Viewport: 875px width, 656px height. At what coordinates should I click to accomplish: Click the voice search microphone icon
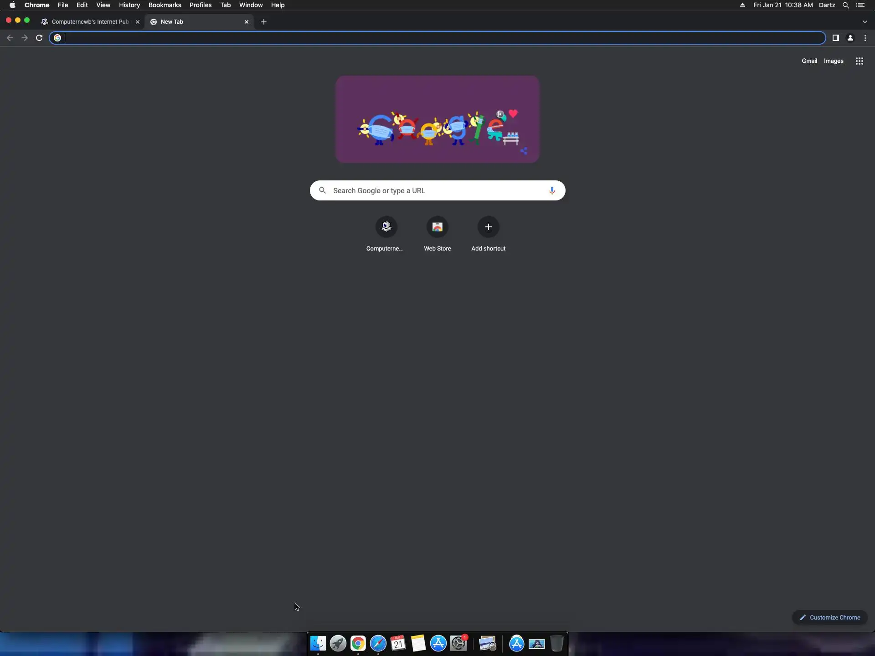[551, 190]
